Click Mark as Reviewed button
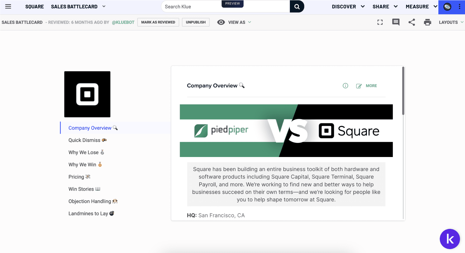Image resolution: width=465 pixels, height=253 pixels. point(158,22)
